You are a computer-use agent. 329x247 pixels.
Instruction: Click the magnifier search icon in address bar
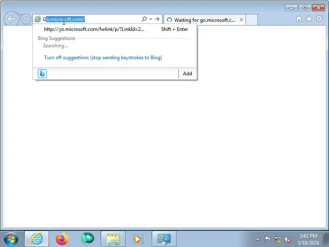(144, 19)
